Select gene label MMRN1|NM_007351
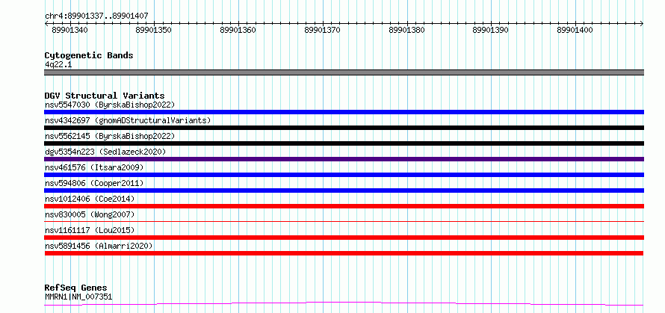The width and height of the screenshot is (665, 313). [78, 297]
